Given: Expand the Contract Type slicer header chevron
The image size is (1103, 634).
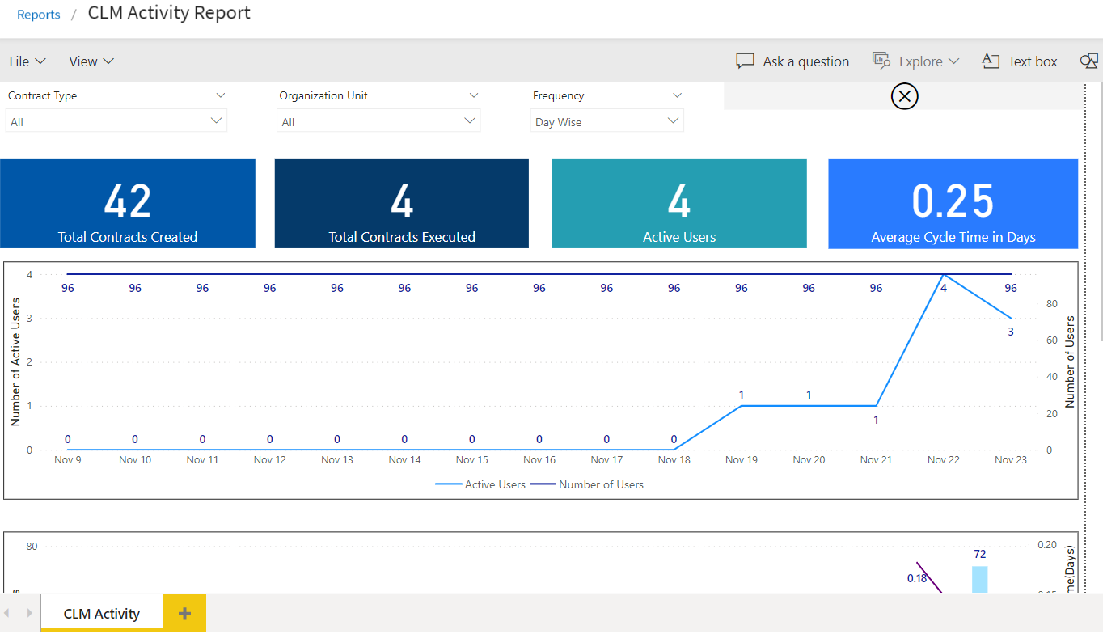Looking at the screenshot, I should (x=221, y=95).
